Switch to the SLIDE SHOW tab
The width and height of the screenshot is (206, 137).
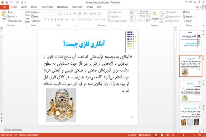[77, 7]
